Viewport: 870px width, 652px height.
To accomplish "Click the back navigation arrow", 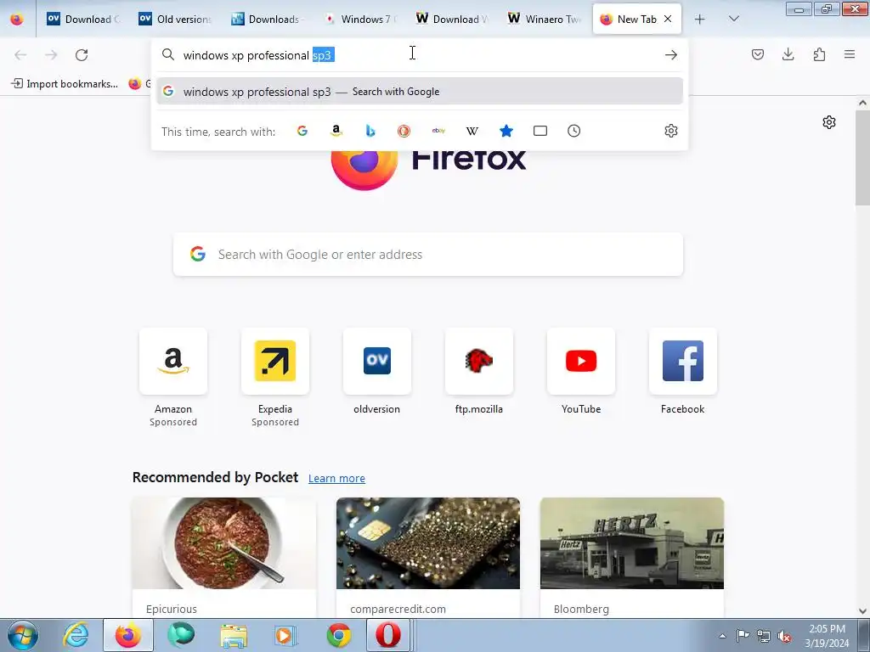I will [20, 55].
